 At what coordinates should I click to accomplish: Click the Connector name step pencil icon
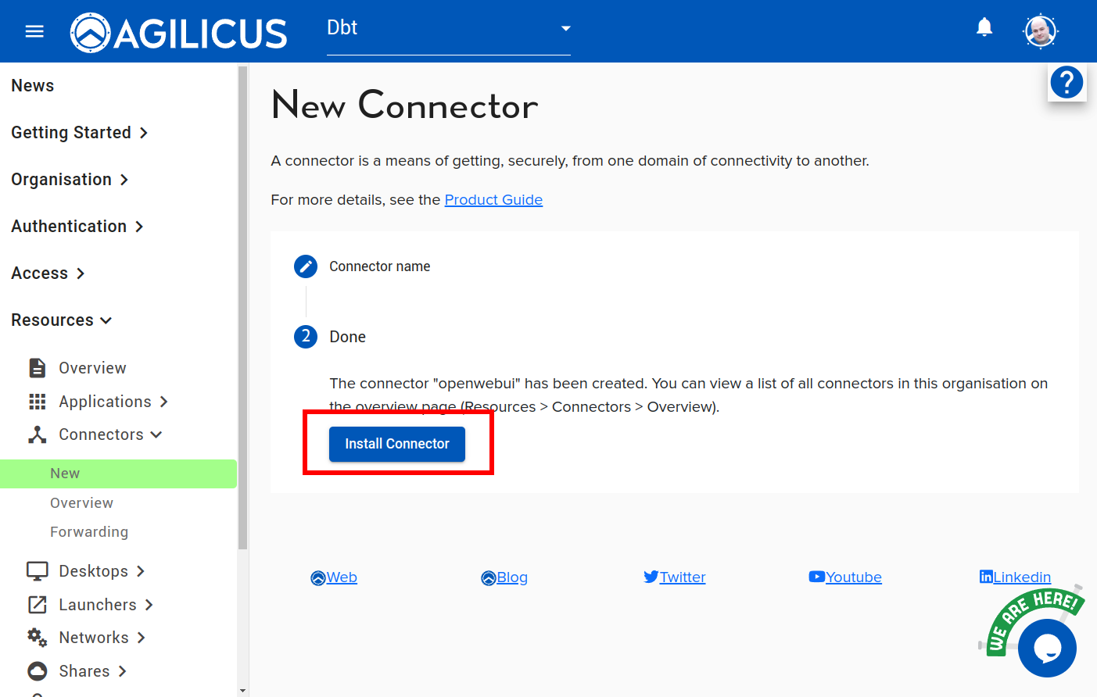click(x=306, y=266)
